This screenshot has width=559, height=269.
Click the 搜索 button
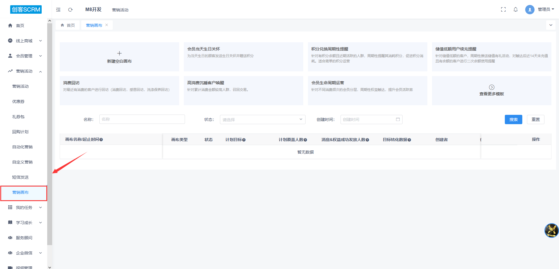point(514,119)
